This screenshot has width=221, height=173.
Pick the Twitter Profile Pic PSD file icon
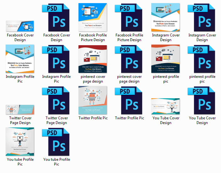pyautogui.click(x=129, y=100)
